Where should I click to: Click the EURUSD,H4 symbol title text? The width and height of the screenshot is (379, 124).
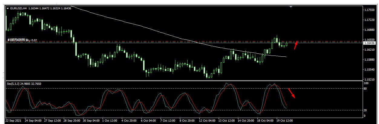pos(18,8)
